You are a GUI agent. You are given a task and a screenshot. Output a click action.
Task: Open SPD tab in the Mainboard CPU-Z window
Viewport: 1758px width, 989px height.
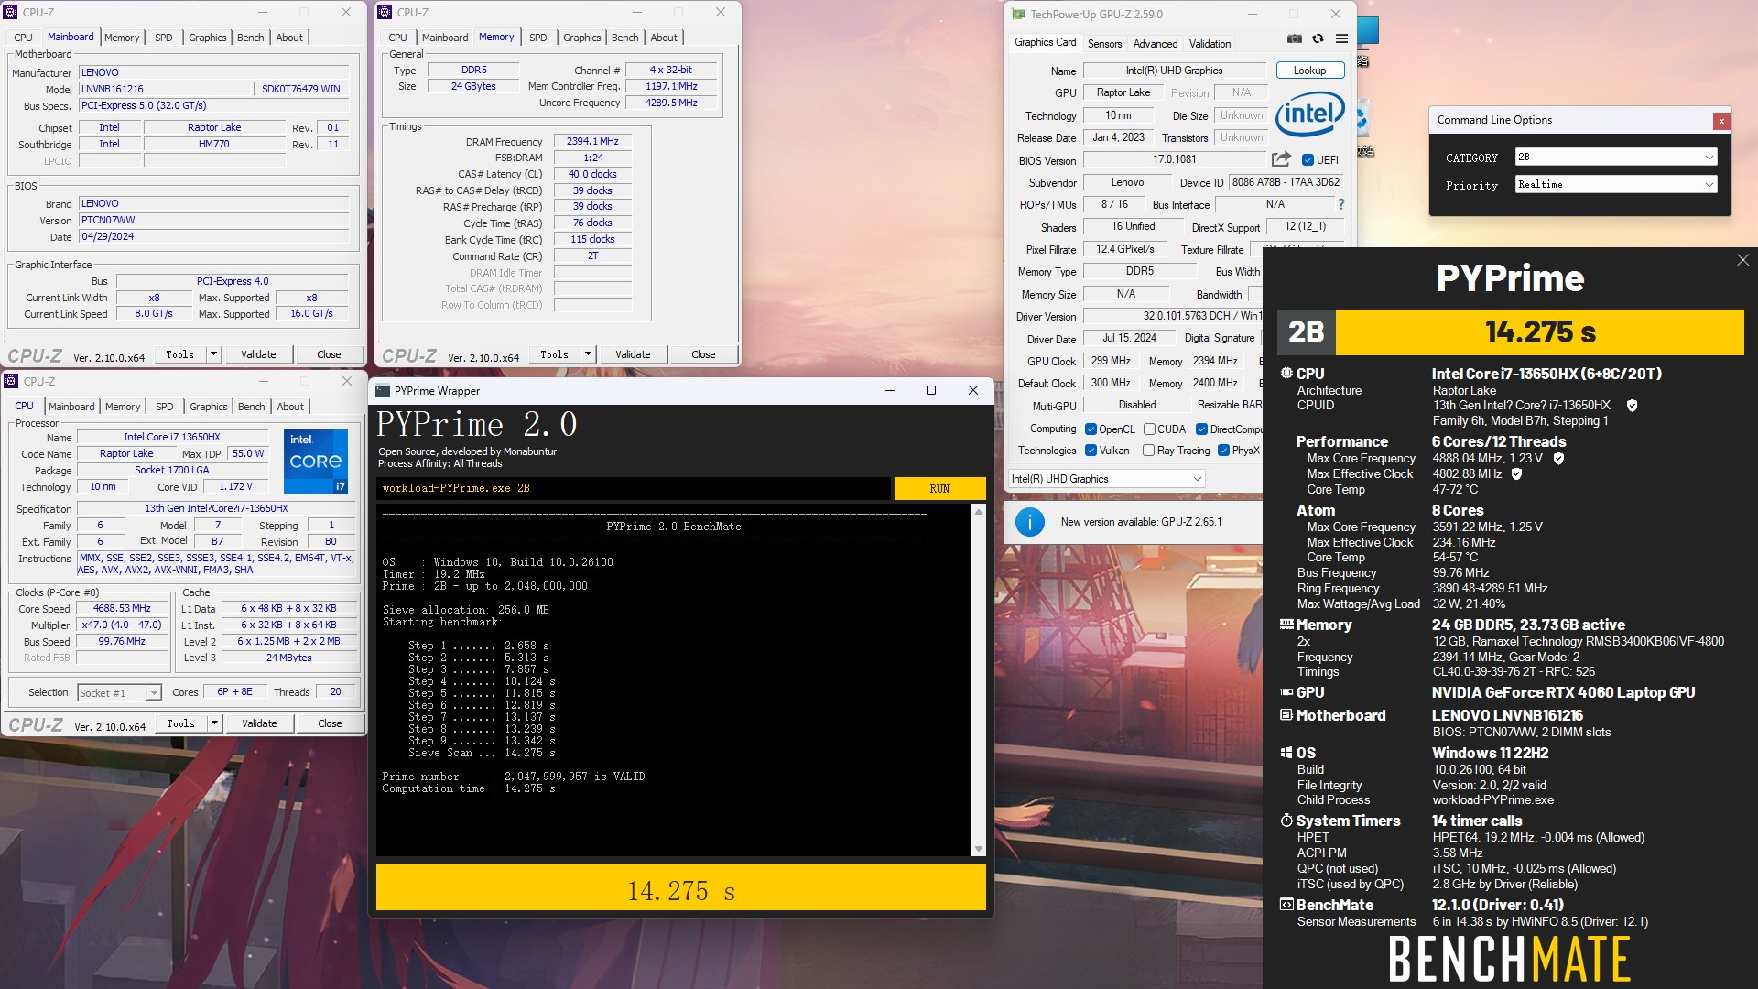click(163, 38)
